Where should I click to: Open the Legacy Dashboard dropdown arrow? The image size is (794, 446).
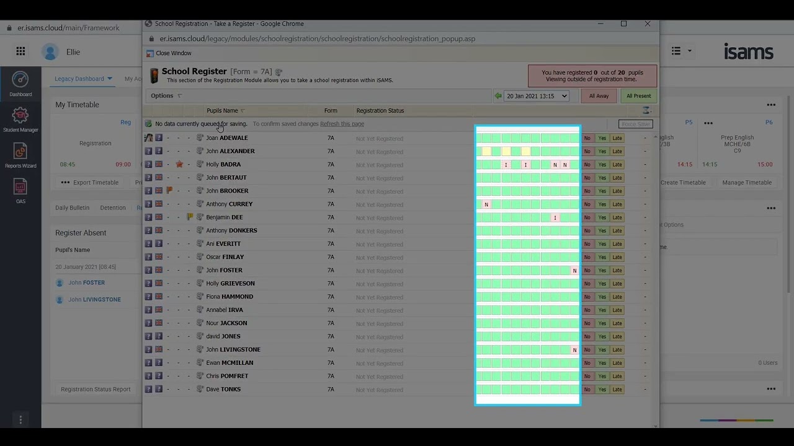[110, 79]
